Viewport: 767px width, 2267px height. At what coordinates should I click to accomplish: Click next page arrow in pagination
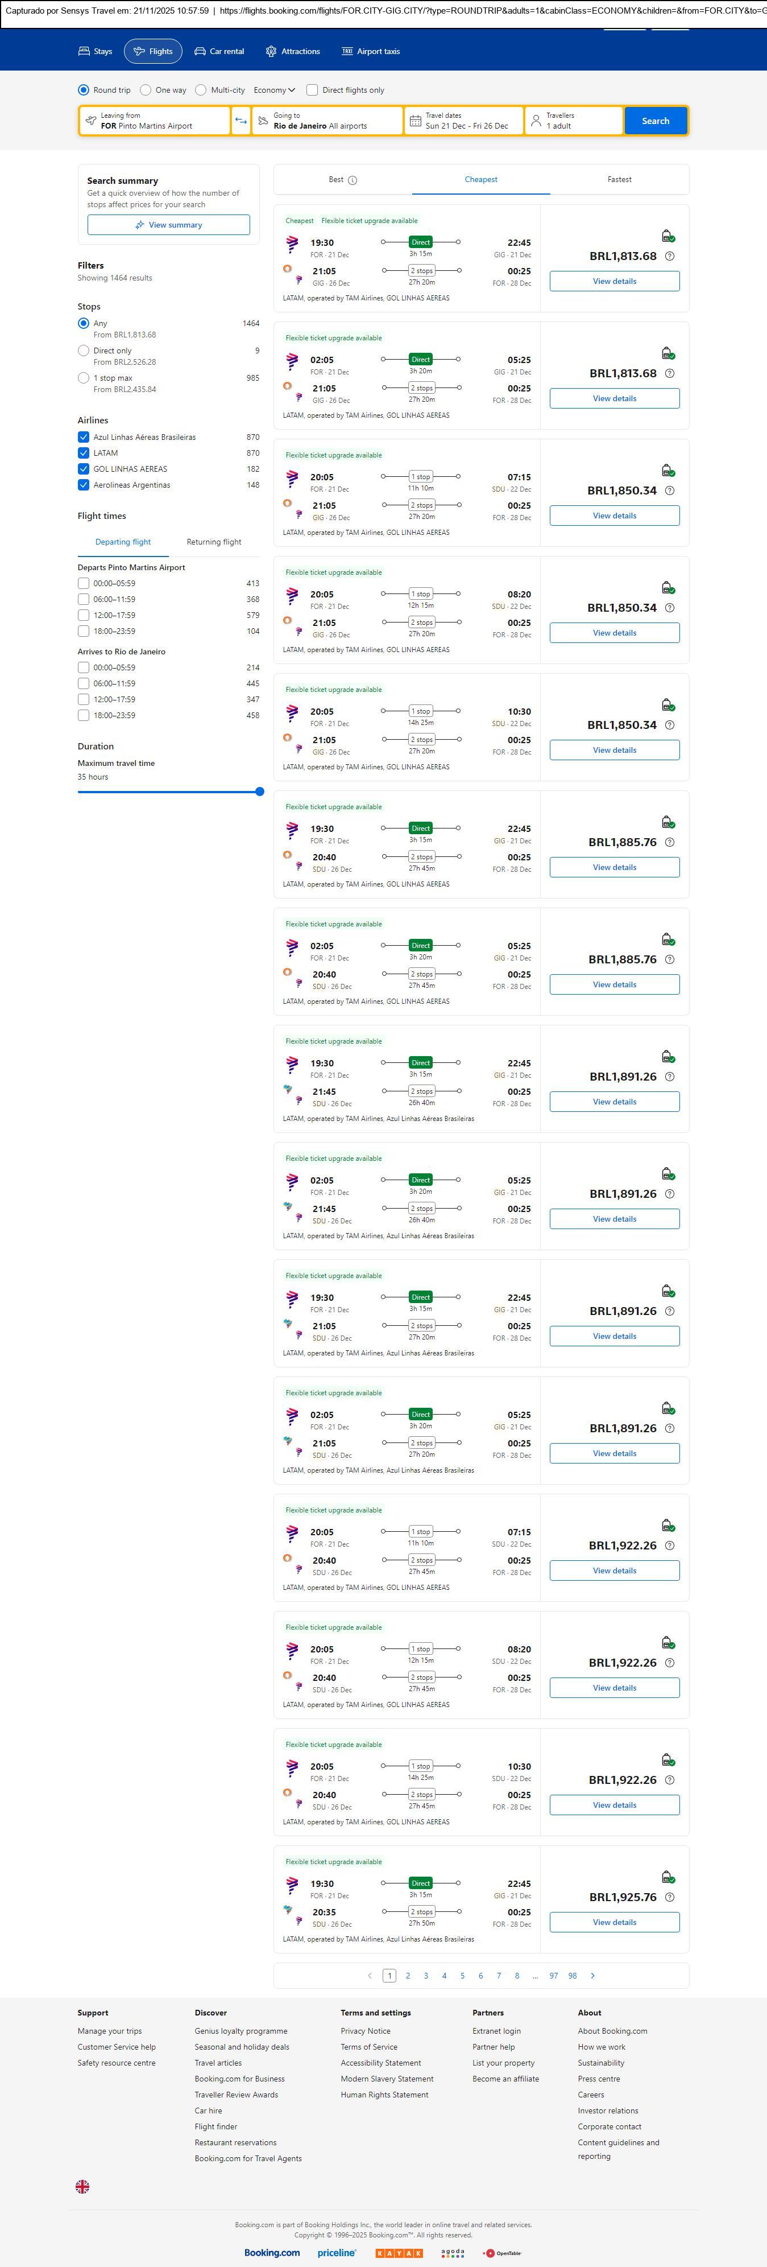tap(592, 1976)
